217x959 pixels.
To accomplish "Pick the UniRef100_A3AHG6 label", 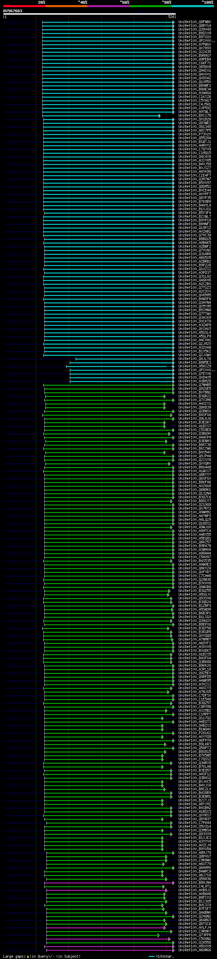I will pos(195,93).
